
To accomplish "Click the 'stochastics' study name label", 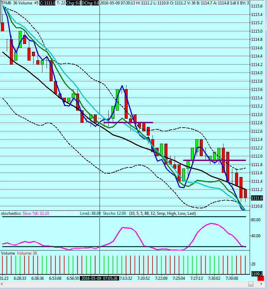I will click(x=11, y=213).
